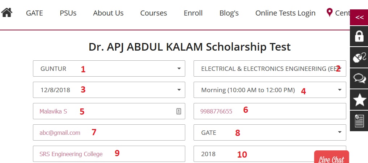Expand the Morning time slot dropdown
The image size is (368, 163).
click(x=270, y=90)
